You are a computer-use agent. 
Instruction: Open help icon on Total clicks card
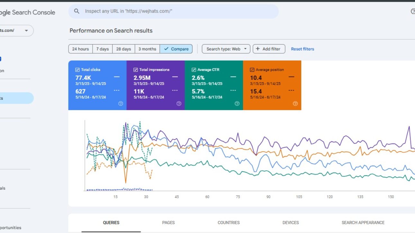[121, 104]
